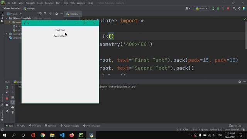
Task: Open the Project view dropdown
Action: [x=14, y=14]
